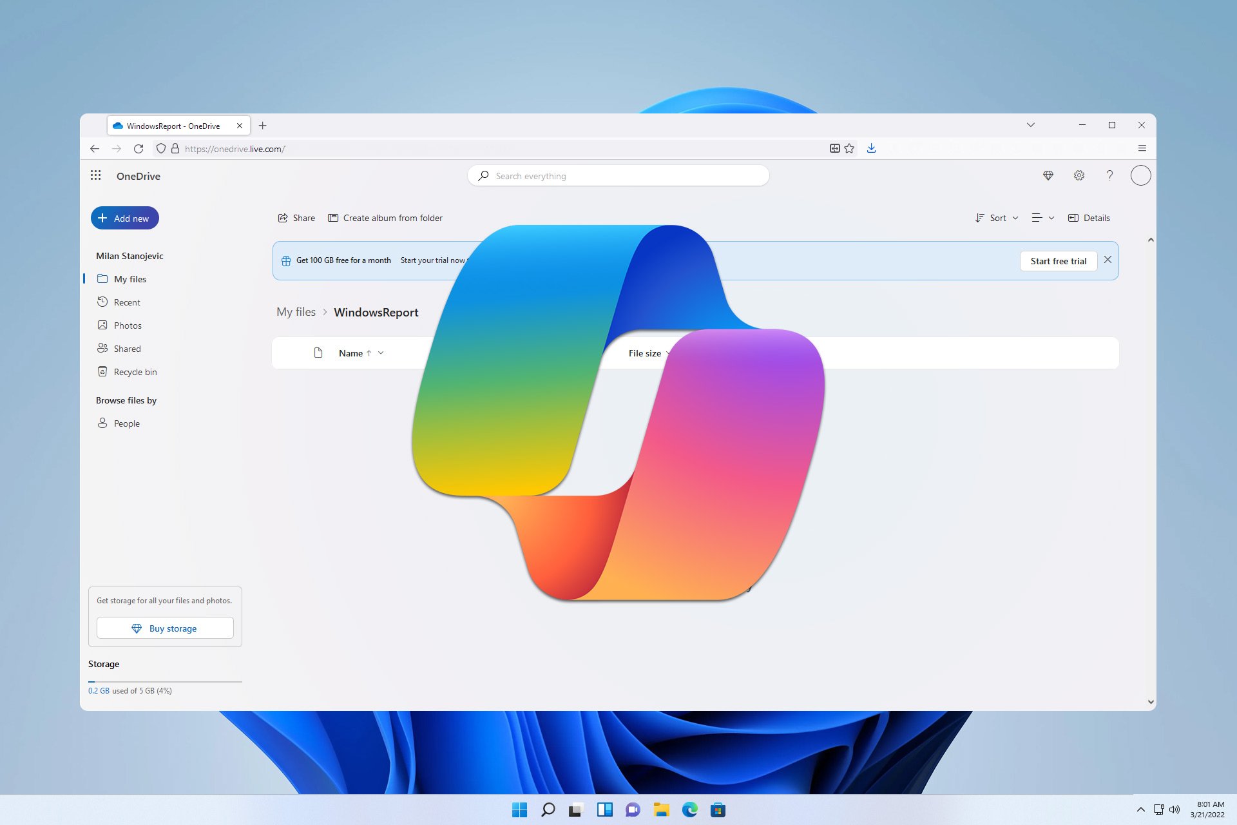Select Buy storage link
Image resolution: width=1237 pixels, height=825 pixels.
[x=165, y=628]
